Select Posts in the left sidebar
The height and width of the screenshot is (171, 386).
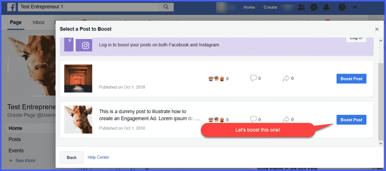coord(15,139)
